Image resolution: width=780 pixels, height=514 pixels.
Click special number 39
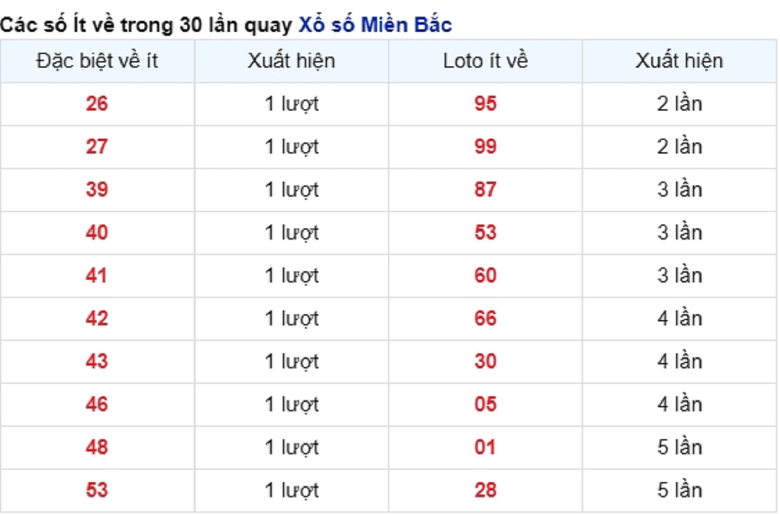97,189
